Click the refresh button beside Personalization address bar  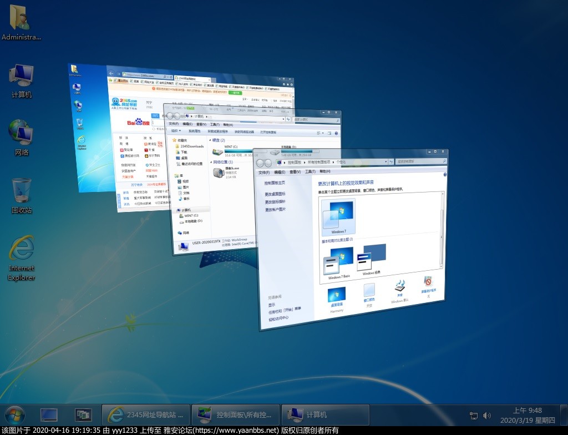[x=391, y=162]
